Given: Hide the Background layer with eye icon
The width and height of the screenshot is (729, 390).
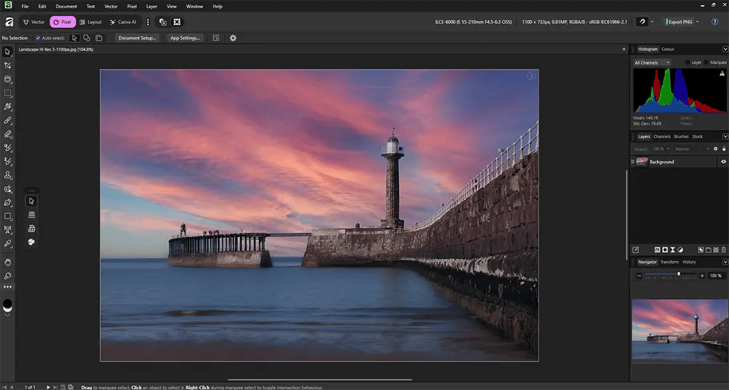Looking at the screenshot, I should tap(724, 162).
